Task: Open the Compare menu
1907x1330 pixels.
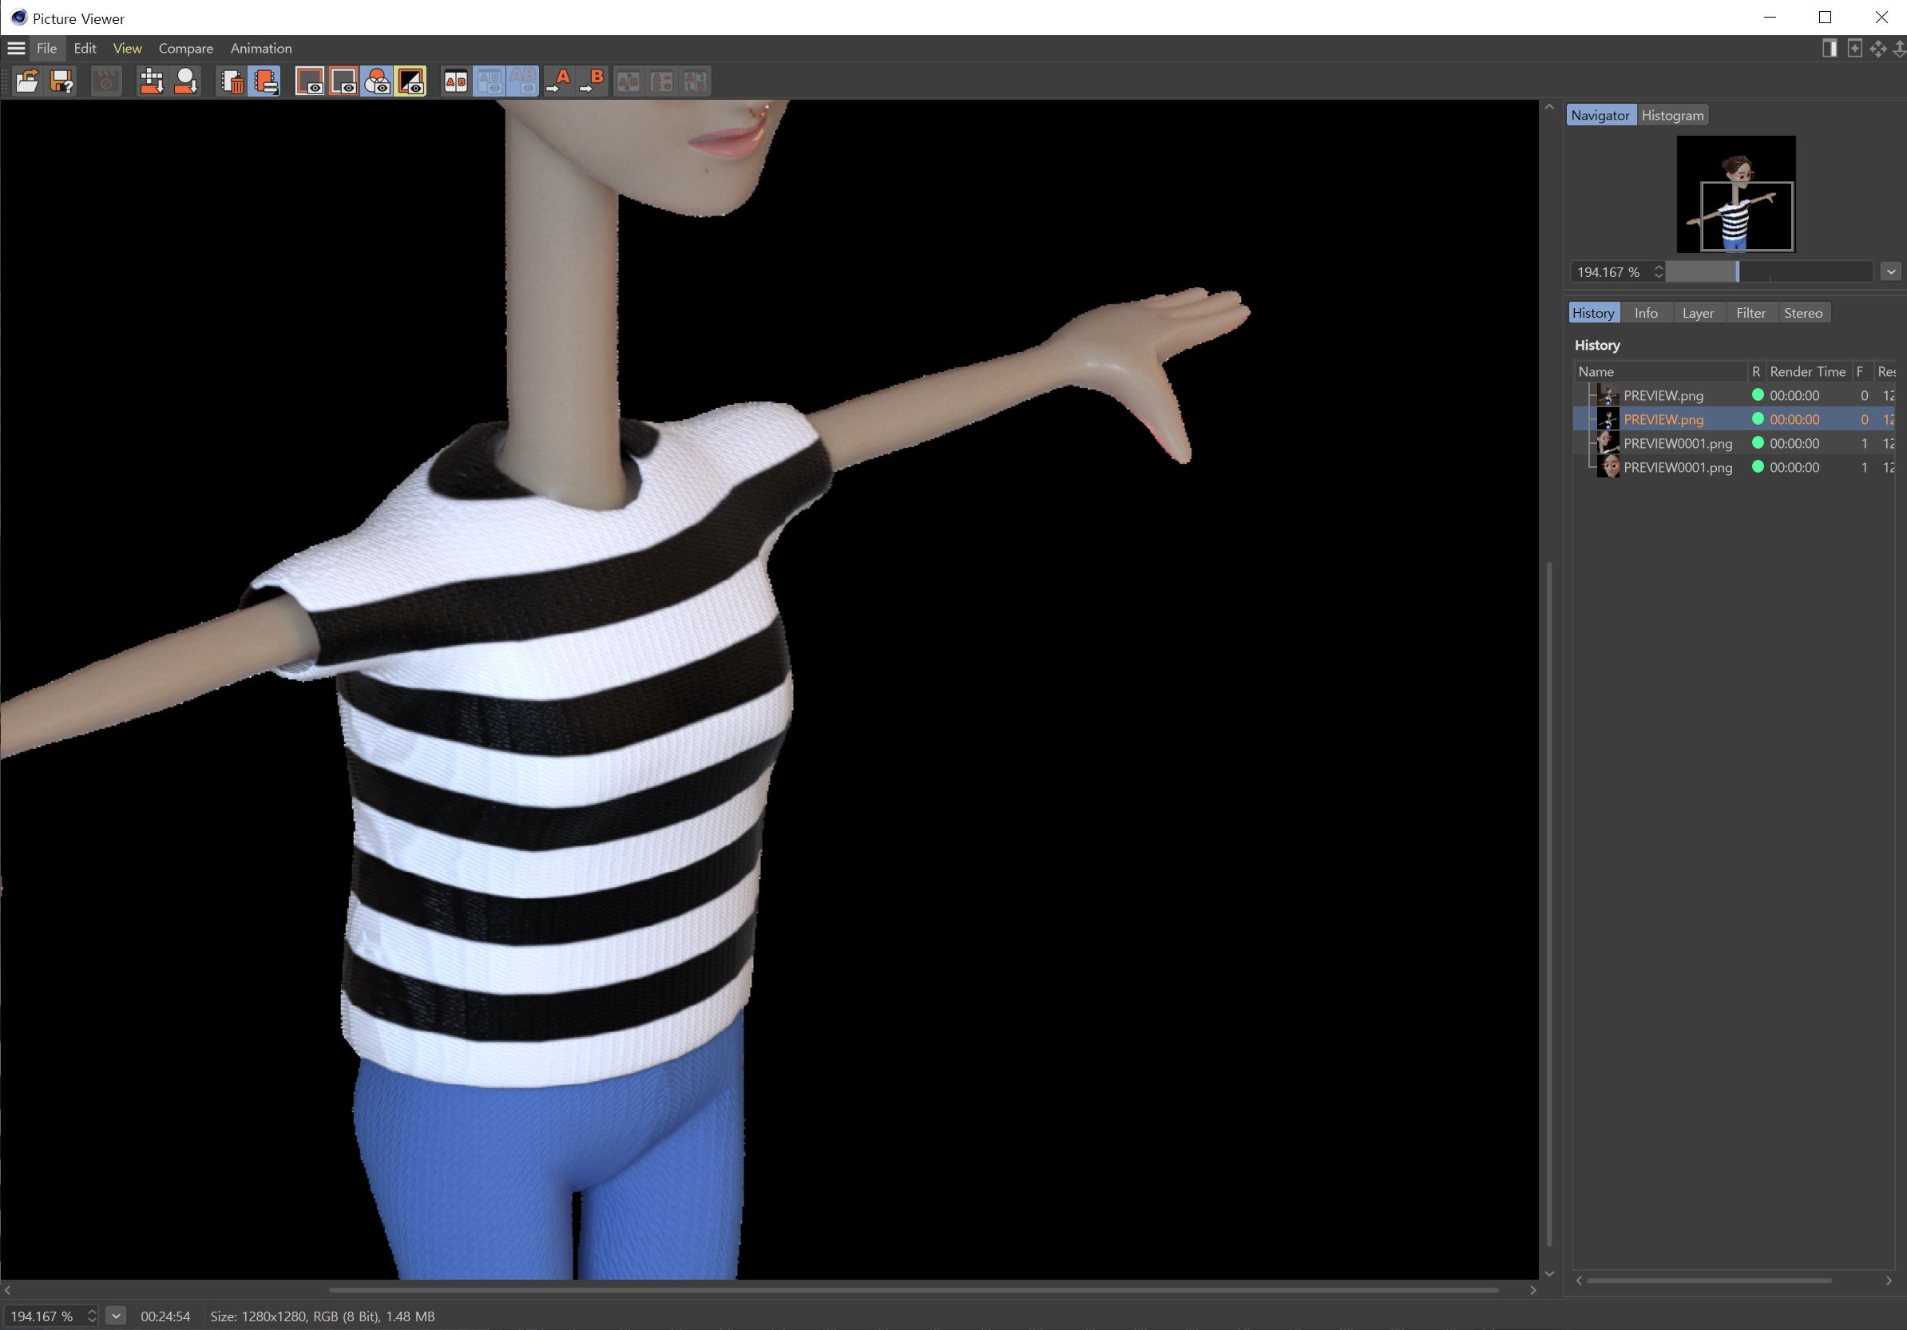Action: pyautogui.click(x=186, y=48)
